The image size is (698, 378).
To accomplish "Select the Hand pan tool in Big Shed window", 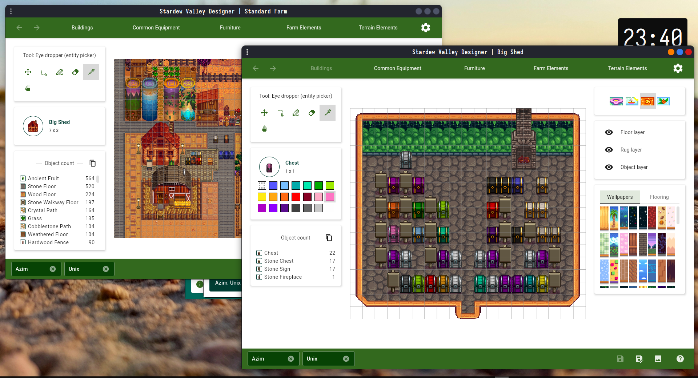I will (264, 129).
